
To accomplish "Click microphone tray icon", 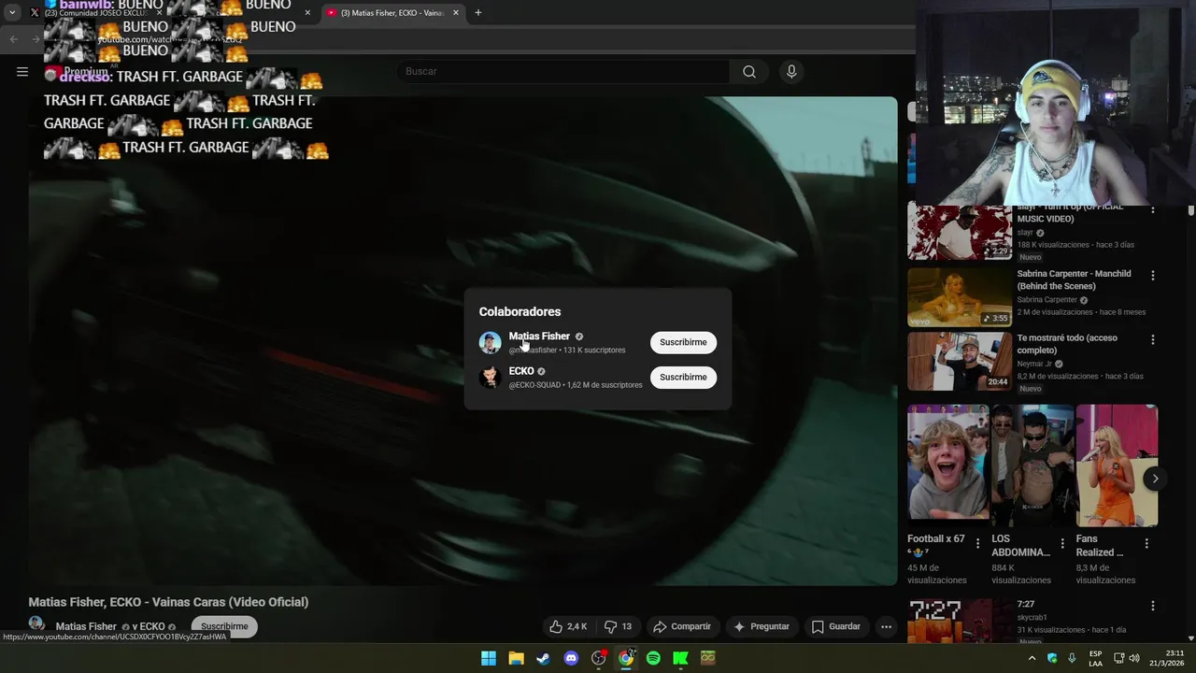I will [x=1072, y=658].
